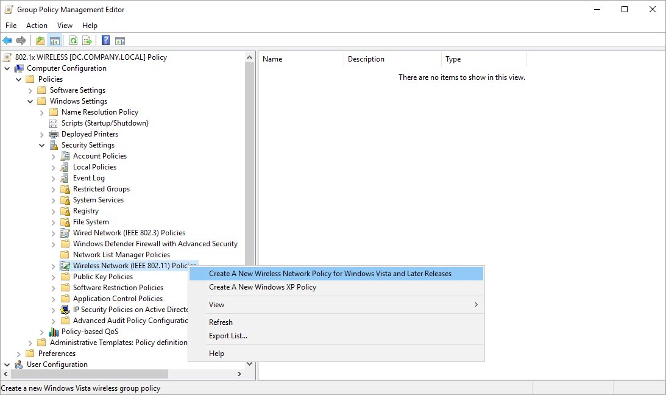Expand the Public Key Policies node

[54, 277]
